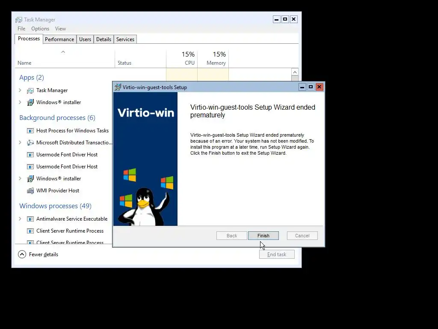Select first Client Server Runtime Process row
438x329 pixels.
64,231
